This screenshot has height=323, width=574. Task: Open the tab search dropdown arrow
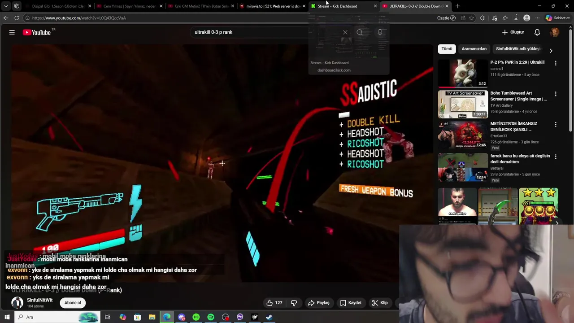pos(6,6)
